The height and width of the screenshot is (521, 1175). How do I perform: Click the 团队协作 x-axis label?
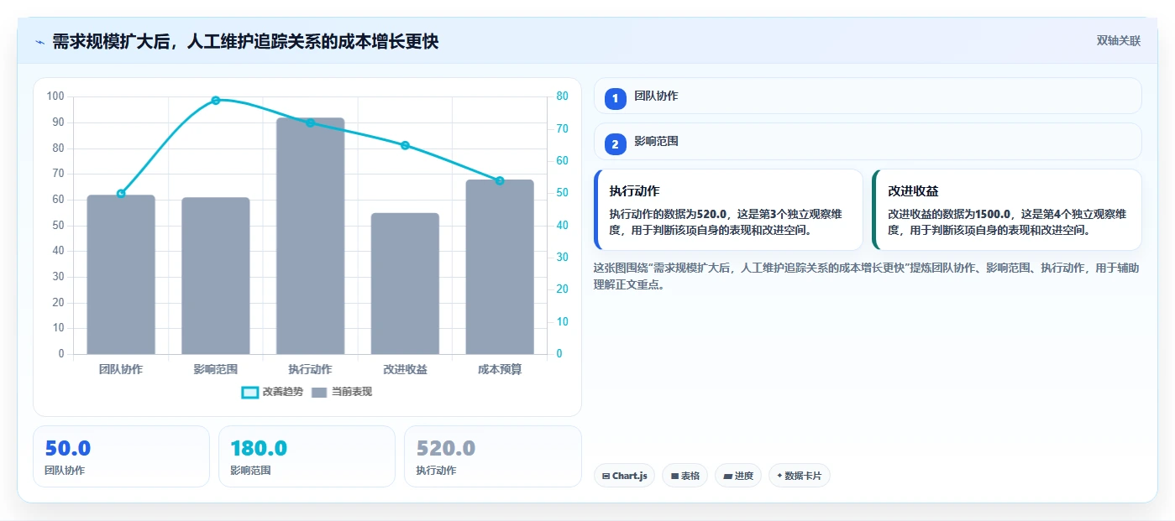[x=121, y=369]
